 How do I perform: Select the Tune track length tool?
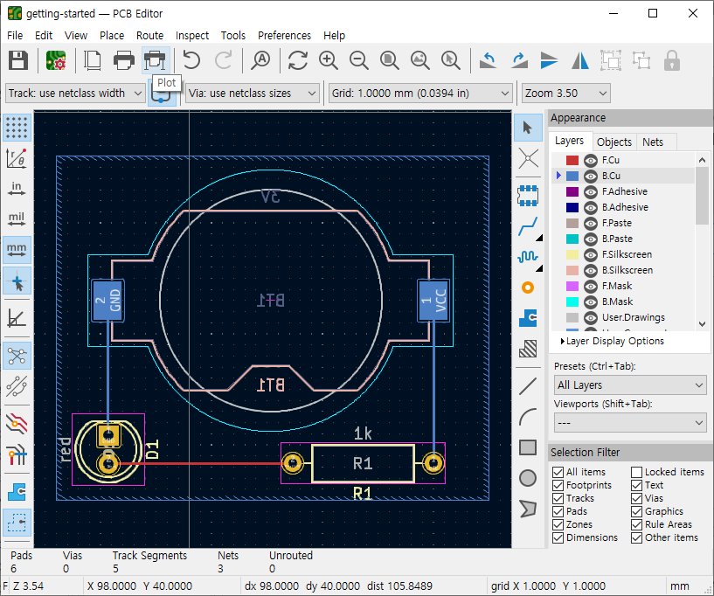(528, 257)
